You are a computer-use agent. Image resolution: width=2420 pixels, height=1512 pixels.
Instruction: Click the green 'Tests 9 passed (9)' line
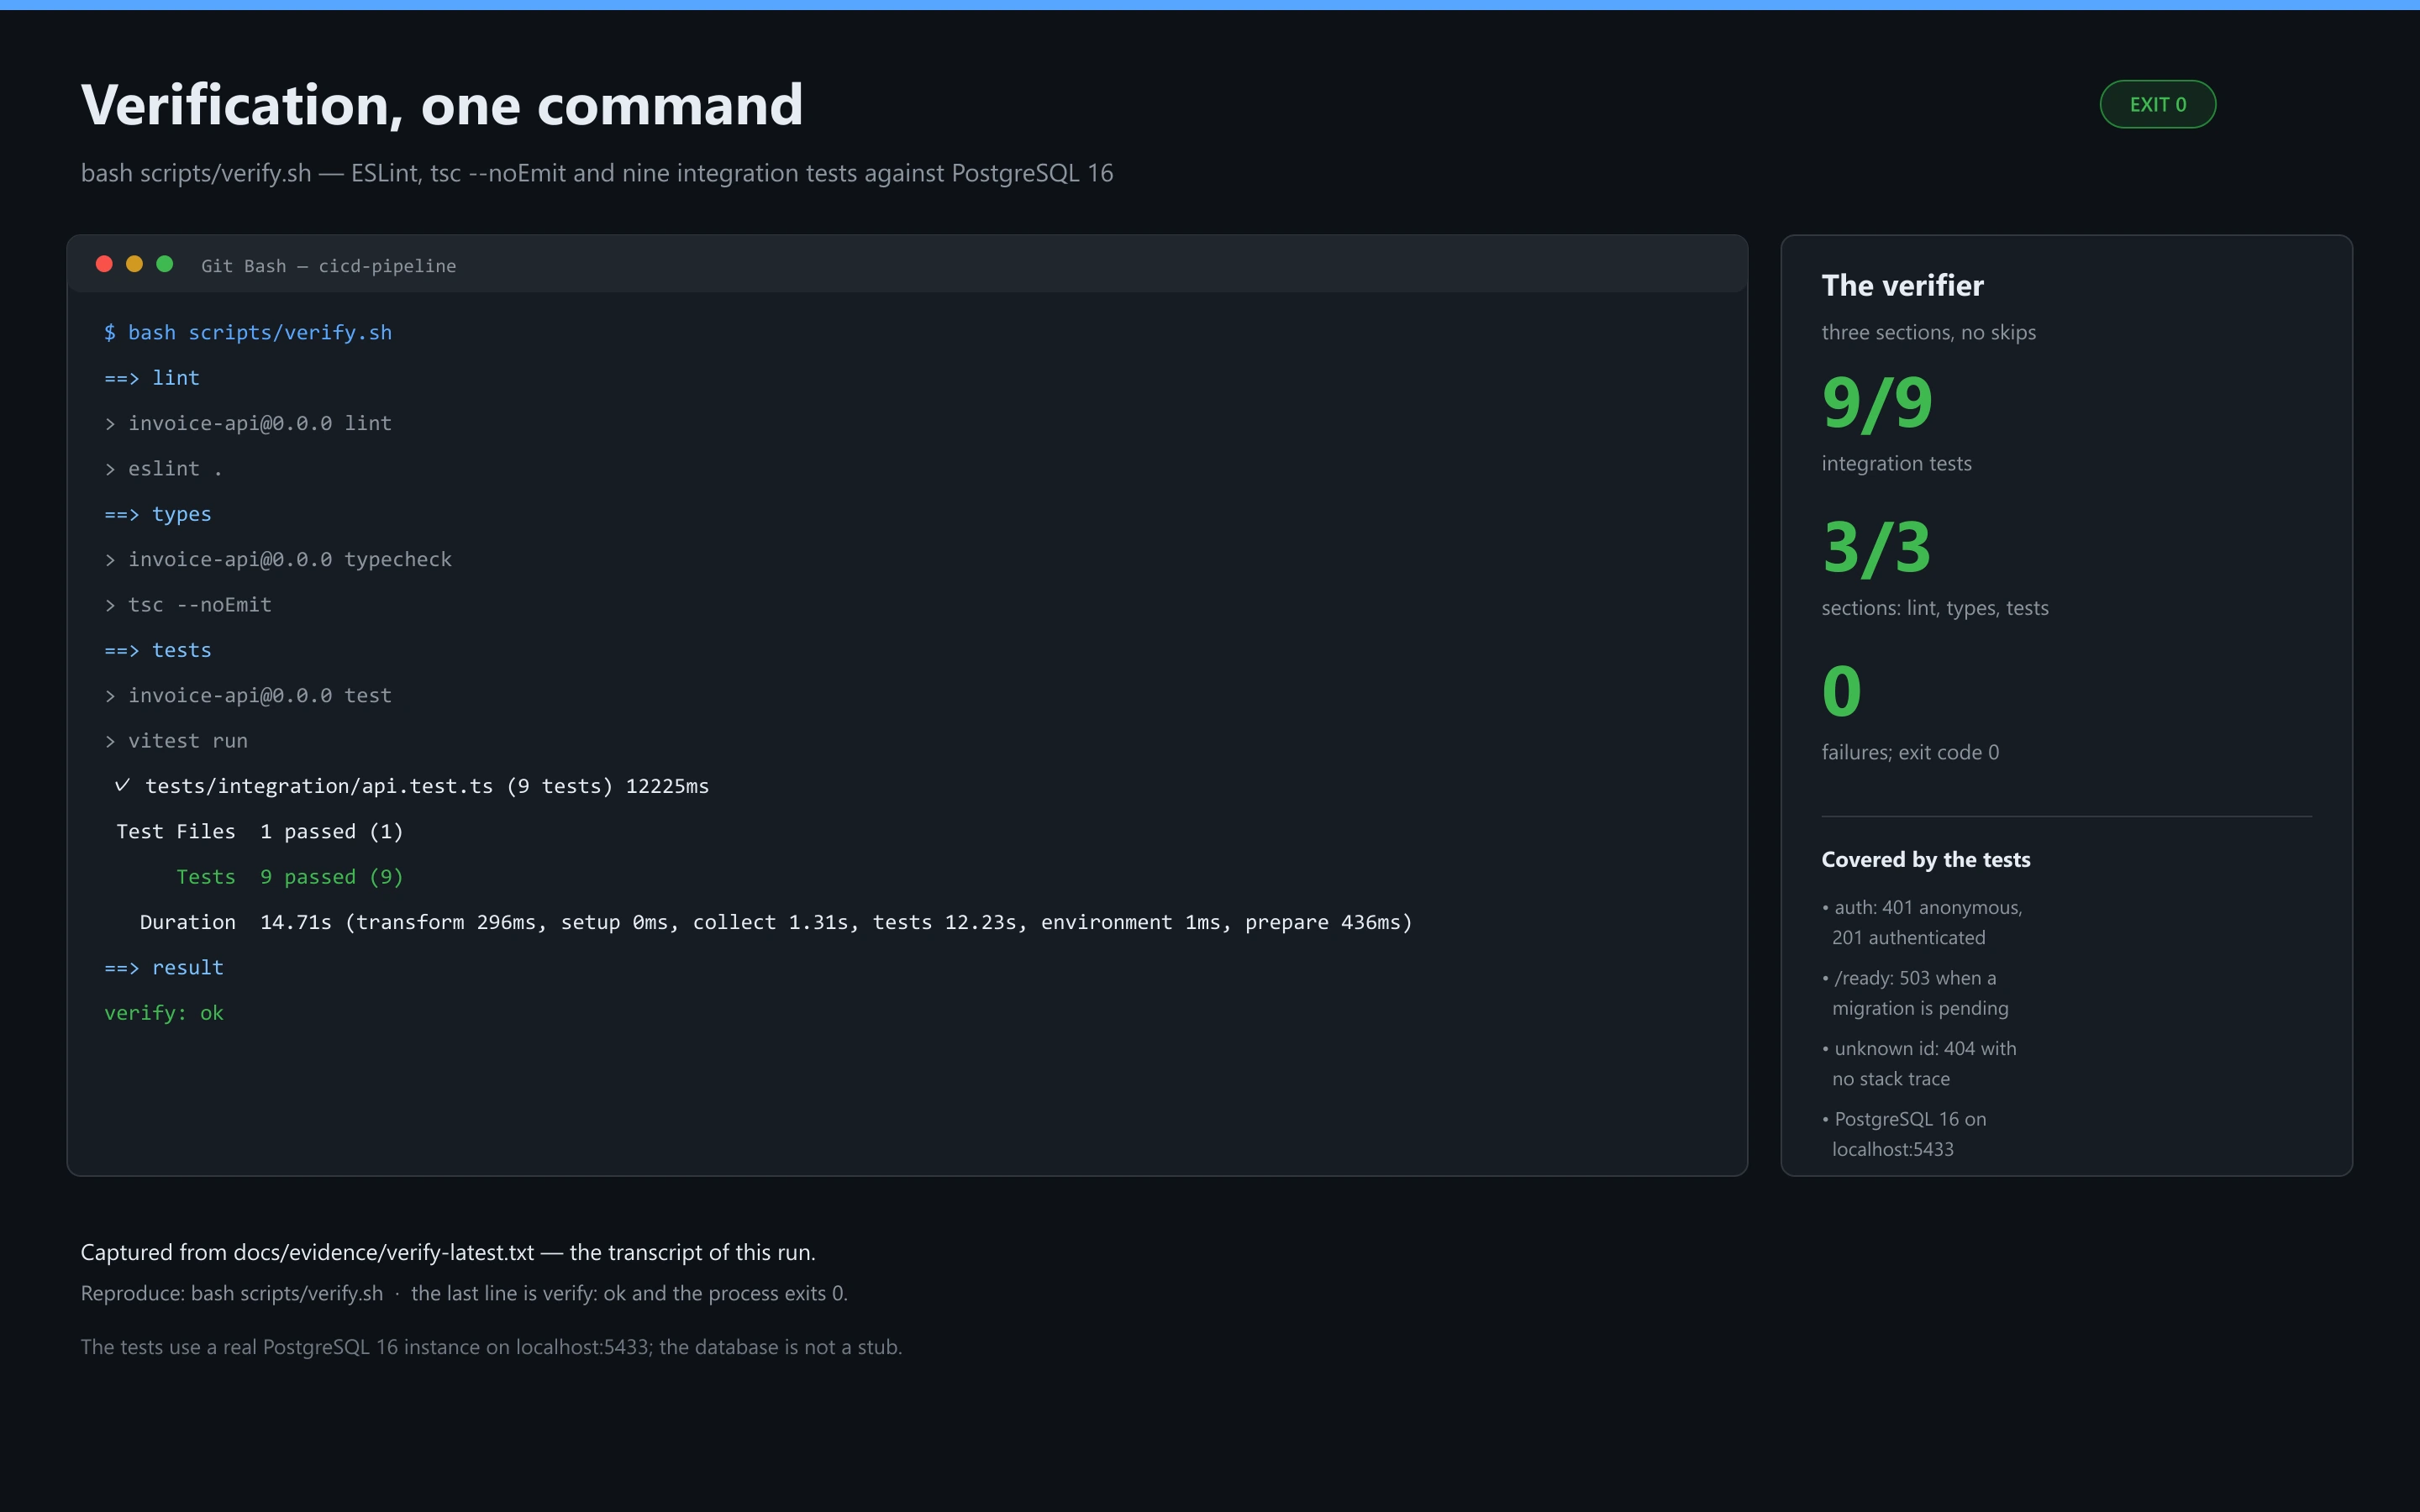coord(290,877)
